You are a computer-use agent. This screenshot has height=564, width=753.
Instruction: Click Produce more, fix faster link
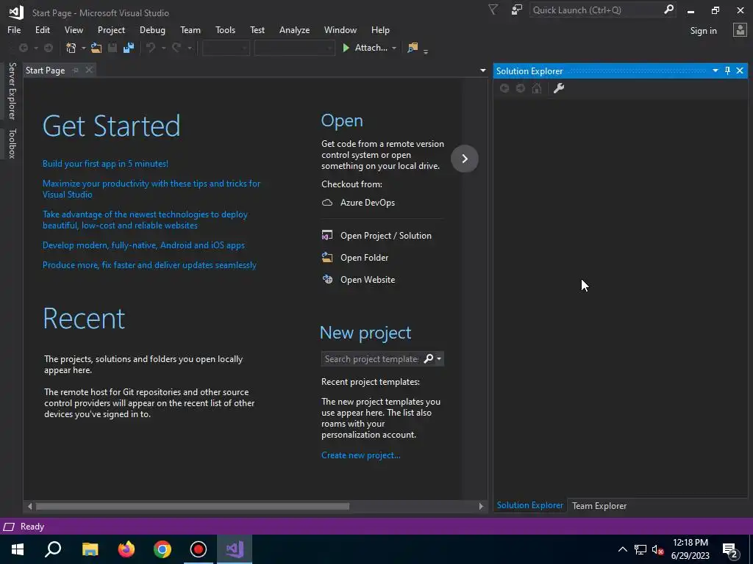click(x=149, y=264)
